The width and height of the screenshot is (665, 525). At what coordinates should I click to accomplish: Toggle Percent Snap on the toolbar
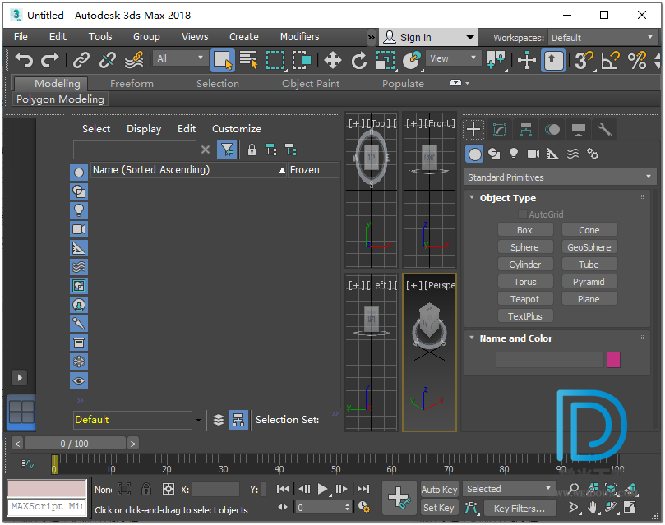pyautogui.click(x=637, y=60)
